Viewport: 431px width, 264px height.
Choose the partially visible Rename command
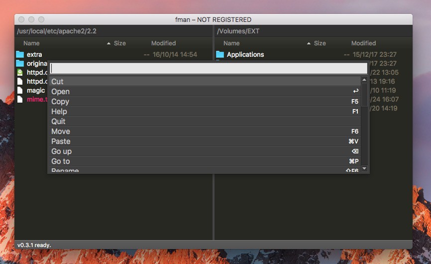tap(205, 169)
